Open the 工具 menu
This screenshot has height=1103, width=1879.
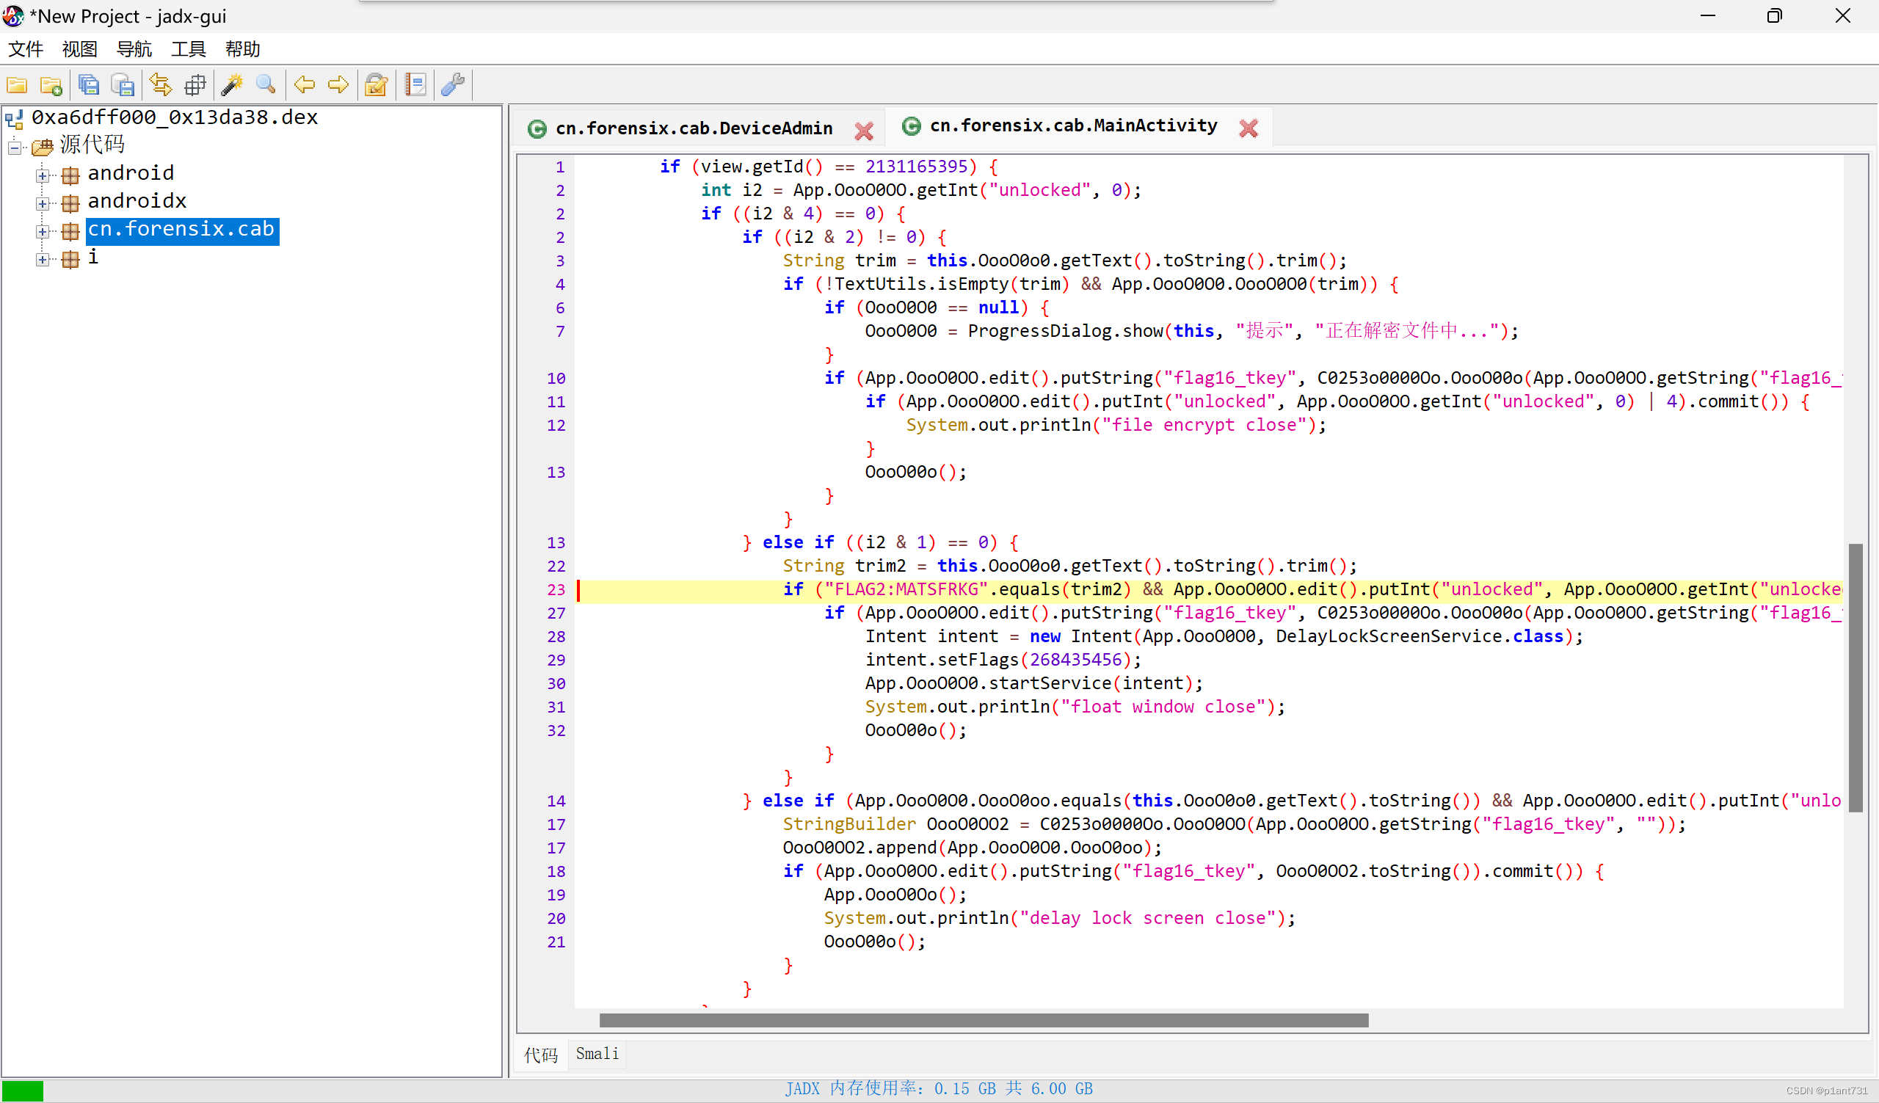coord(189,49)
